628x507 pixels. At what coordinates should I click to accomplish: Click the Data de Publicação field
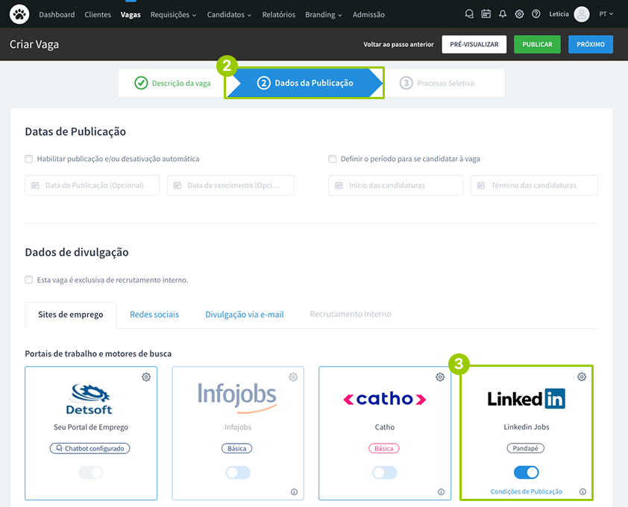(92, 186)
